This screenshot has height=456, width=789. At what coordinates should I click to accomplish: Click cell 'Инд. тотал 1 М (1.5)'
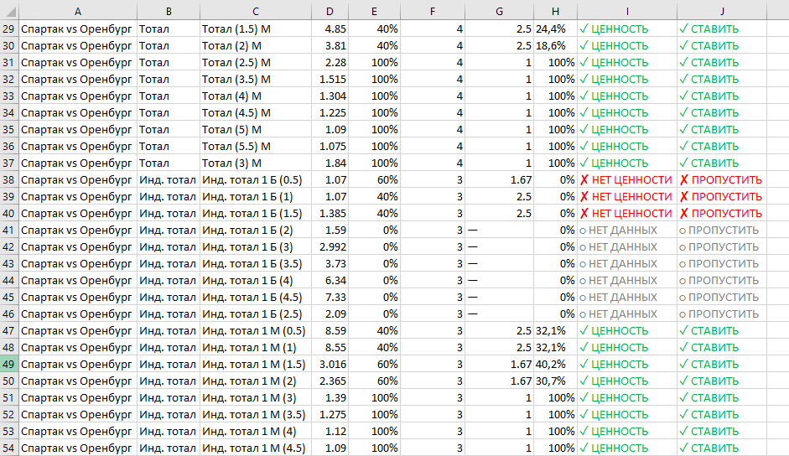click(253, 364)
